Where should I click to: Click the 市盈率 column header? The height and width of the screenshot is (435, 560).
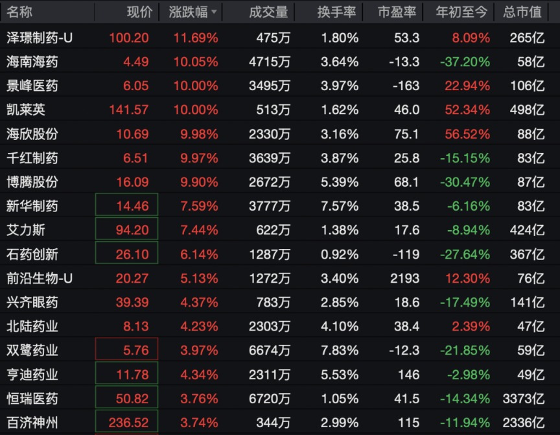click(x=397, y=12)
